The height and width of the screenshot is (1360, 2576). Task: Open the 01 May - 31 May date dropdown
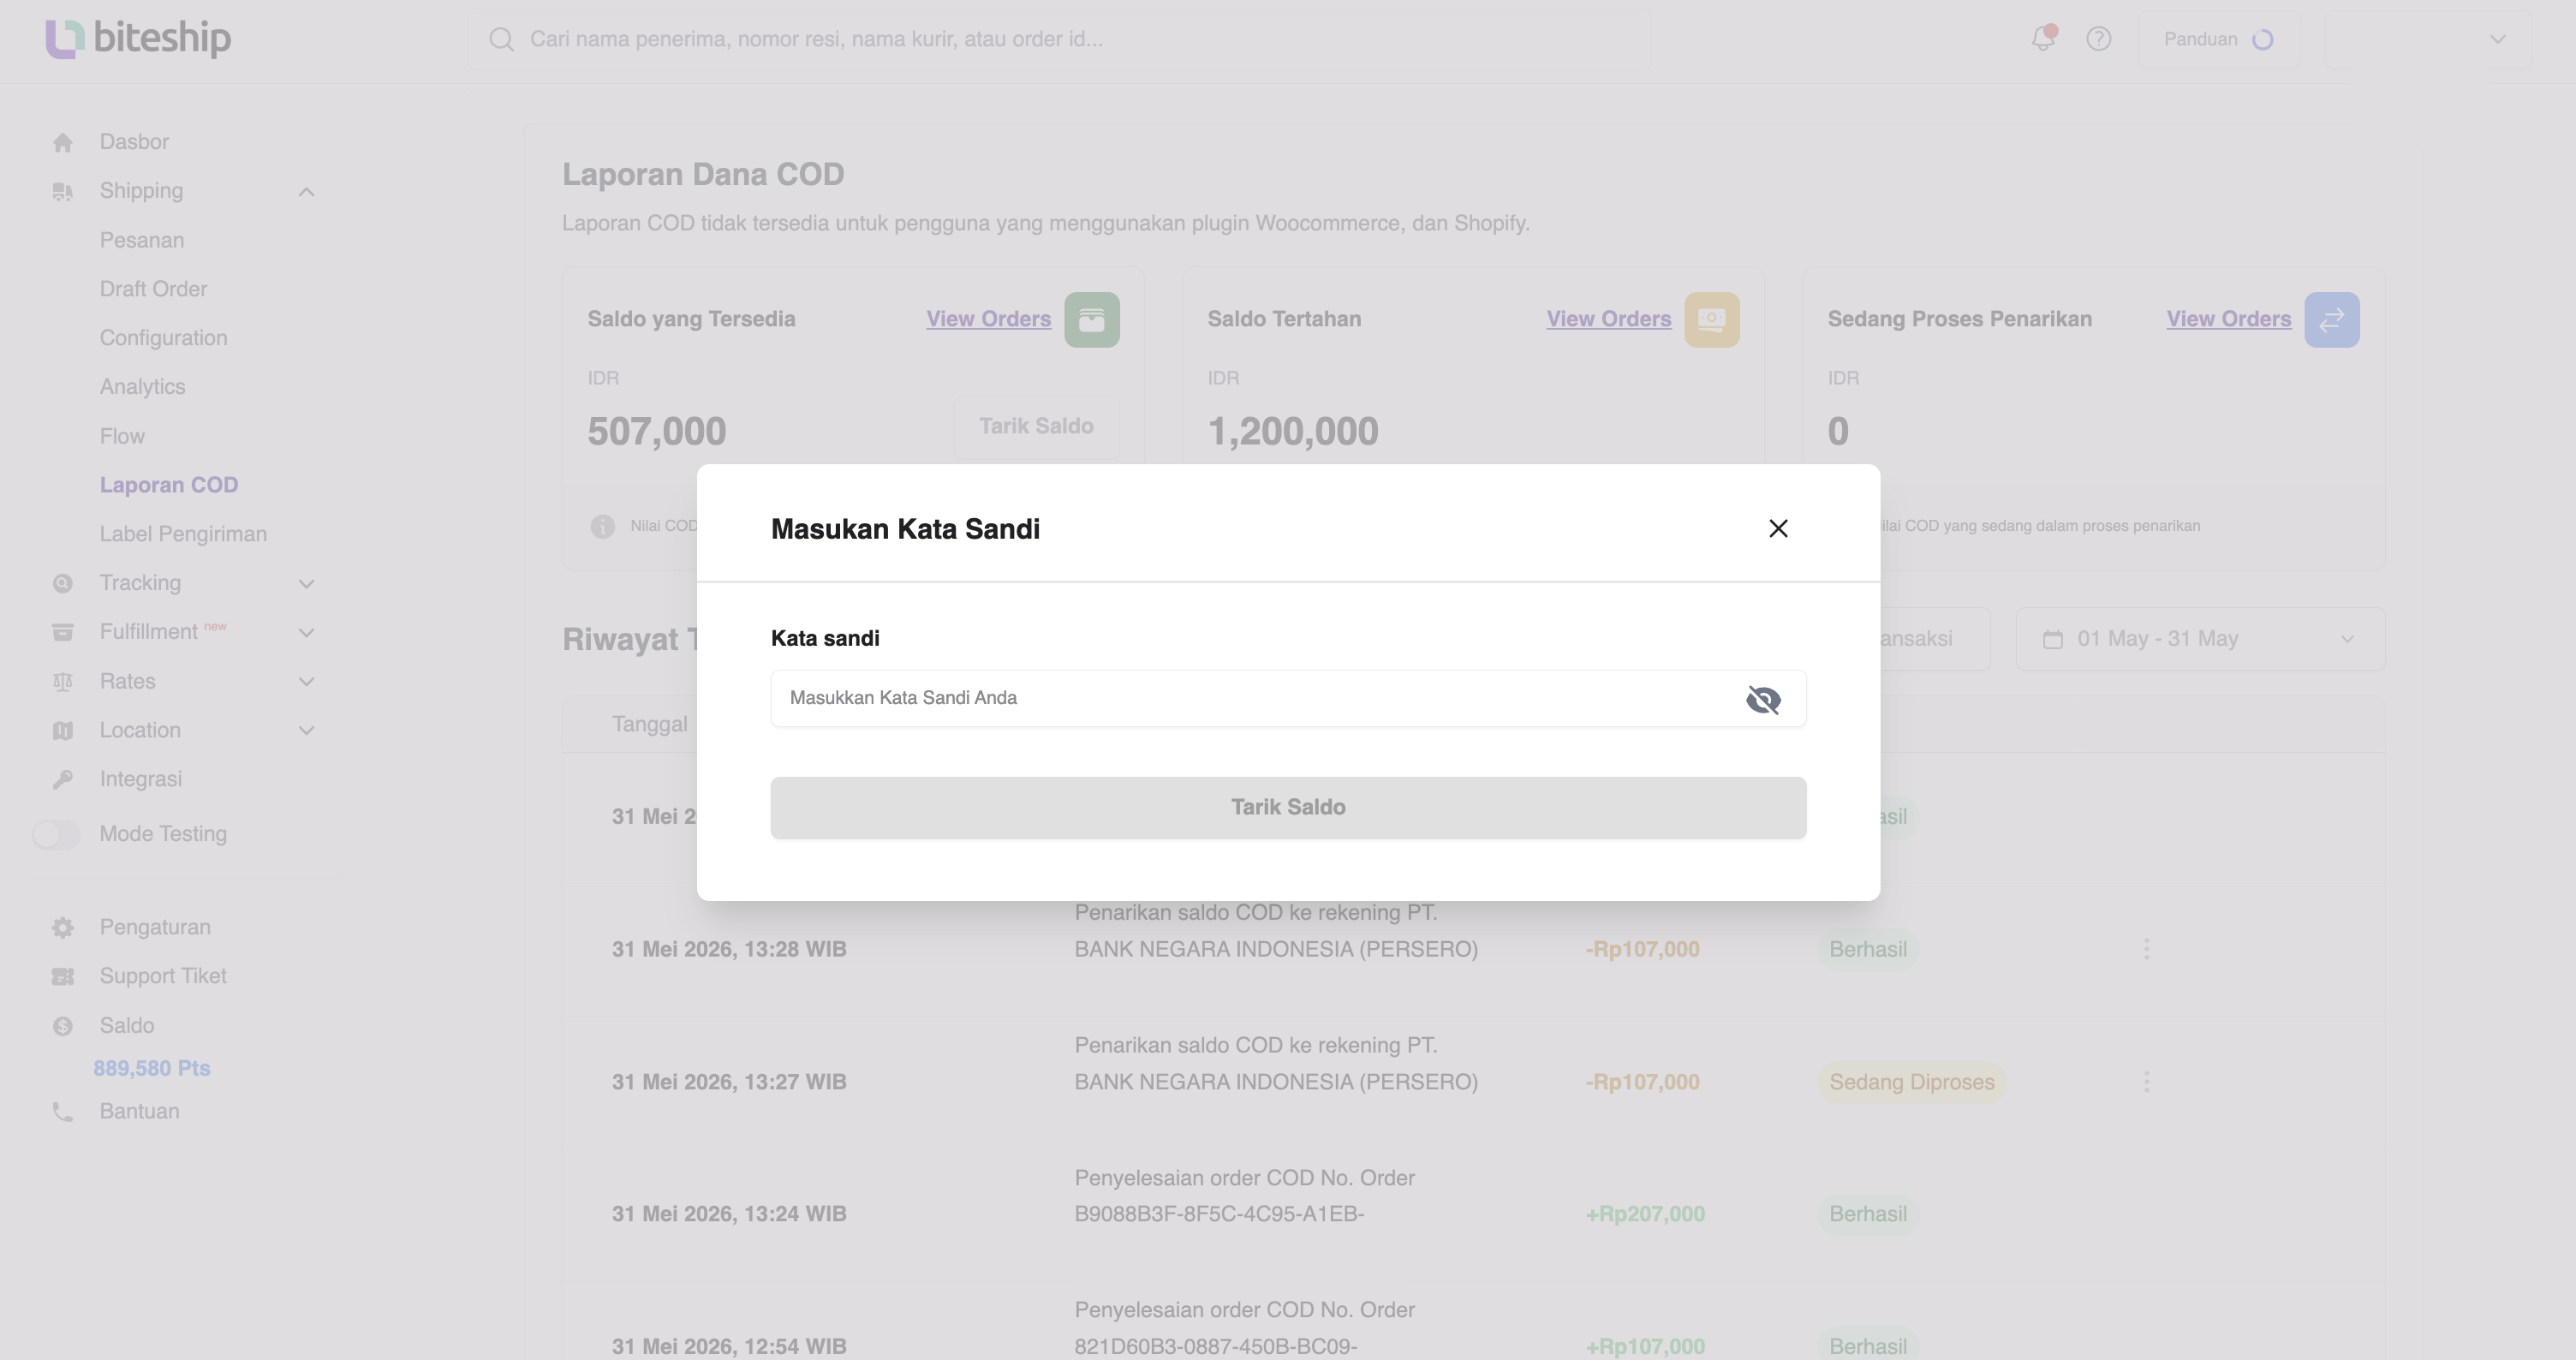(x=2200, y=638)
